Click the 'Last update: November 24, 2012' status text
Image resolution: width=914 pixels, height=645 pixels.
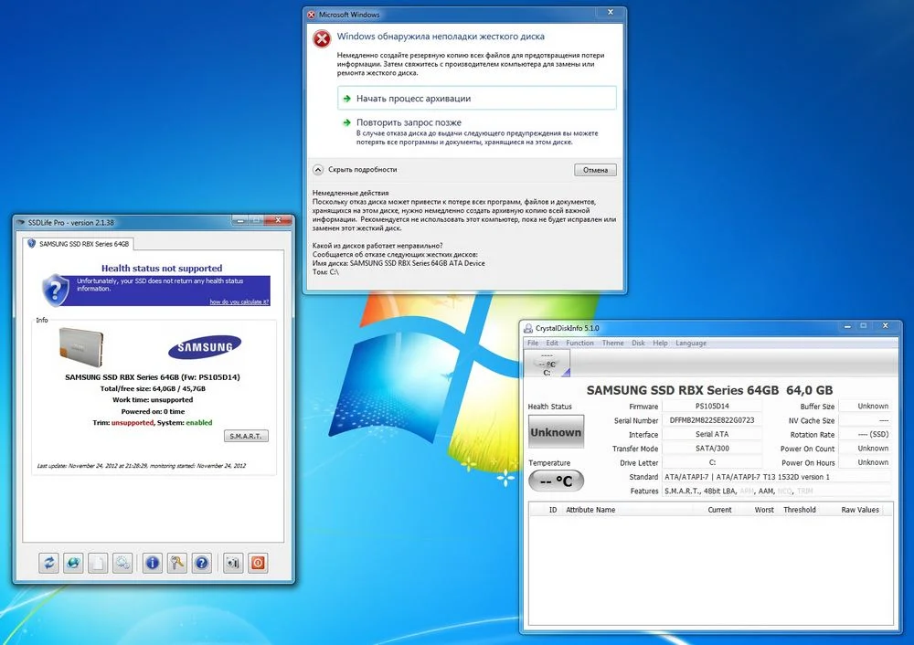tap(141, 466)
